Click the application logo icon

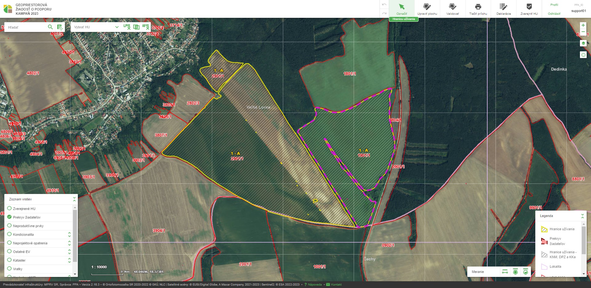coord(8,9)
